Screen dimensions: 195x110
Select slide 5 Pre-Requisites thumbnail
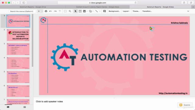[18, 77]
